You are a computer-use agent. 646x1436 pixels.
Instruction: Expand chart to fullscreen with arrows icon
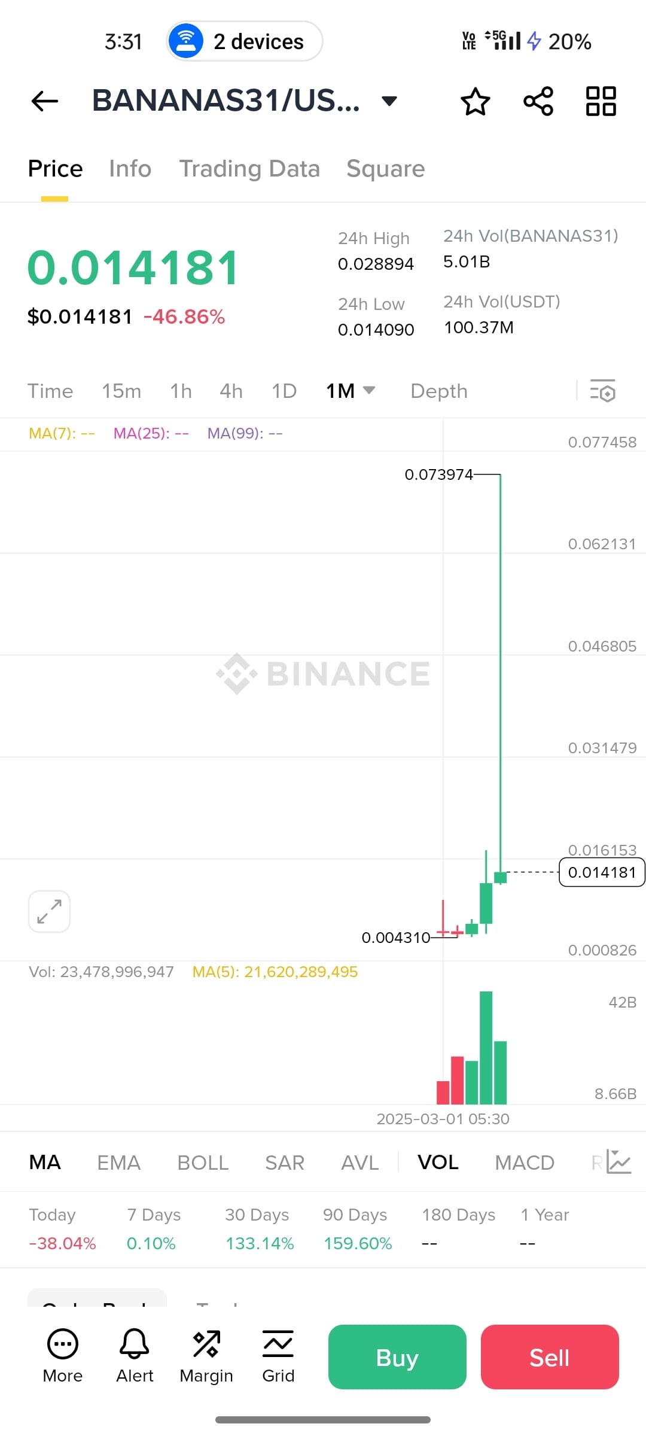[49, 911]
